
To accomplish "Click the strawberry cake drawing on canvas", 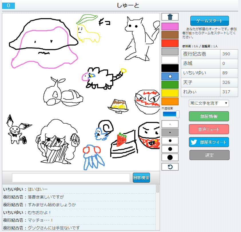I will [x=124, y=144].
